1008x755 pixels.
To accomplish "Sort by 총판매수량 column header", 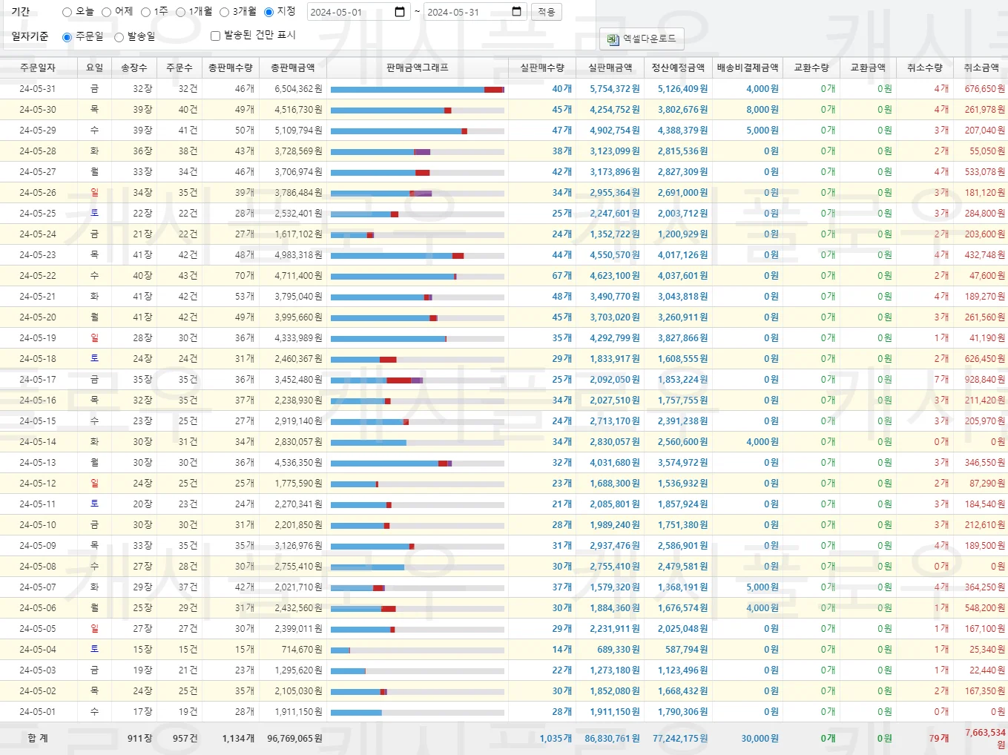I will [231, 67].
